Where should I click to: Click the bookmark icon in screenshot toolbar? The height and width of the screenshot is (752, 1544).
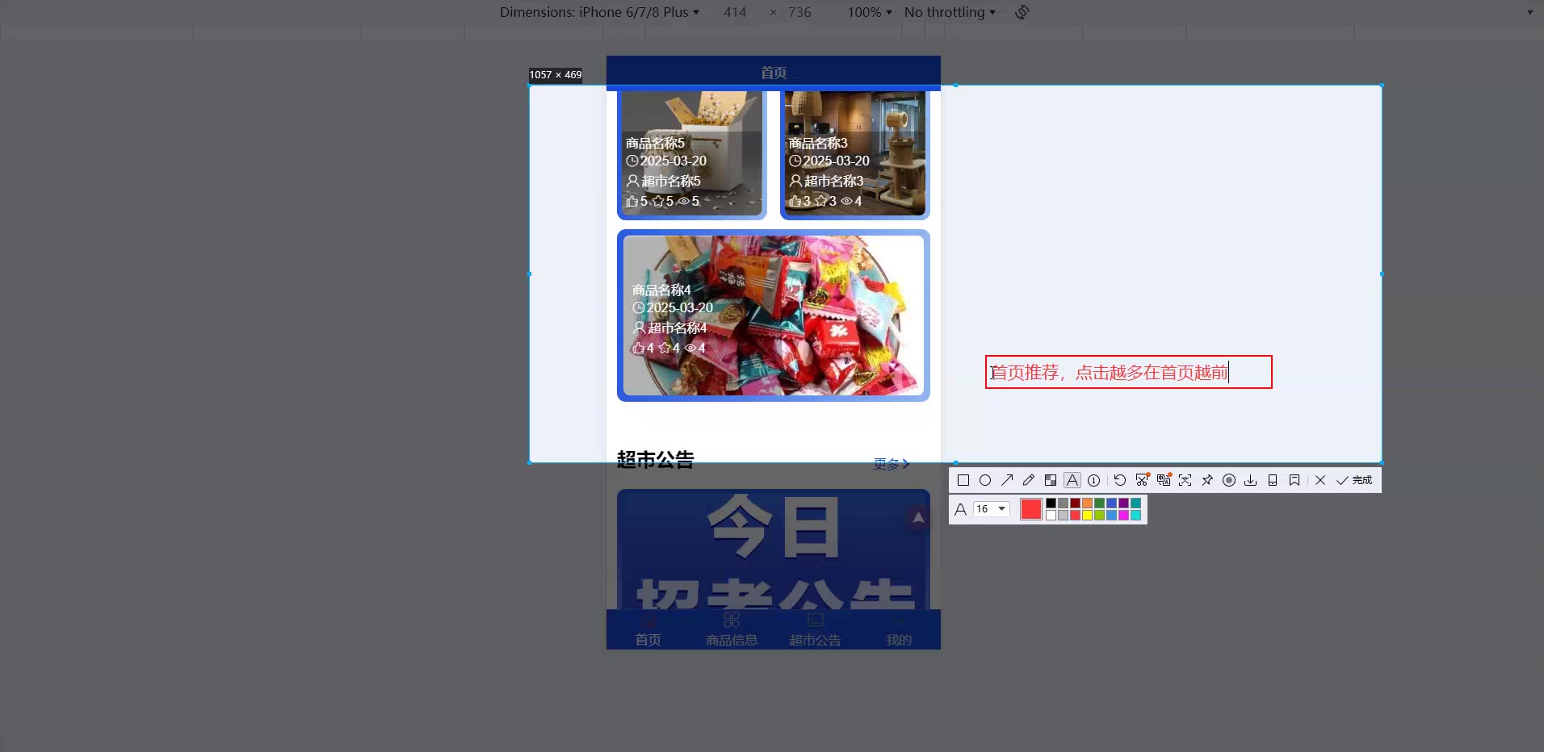1294,480
